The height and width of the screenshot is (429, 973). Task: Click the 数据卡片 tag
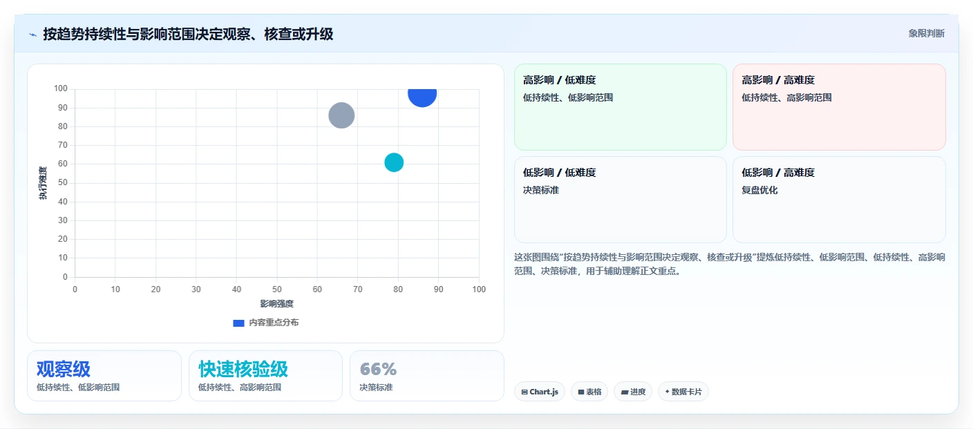coord(683,392)
